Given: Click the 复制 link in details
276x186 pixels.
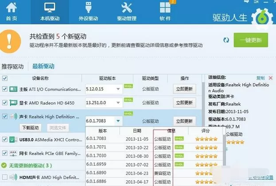Looking at the screenshot, I should click(260, 78).
